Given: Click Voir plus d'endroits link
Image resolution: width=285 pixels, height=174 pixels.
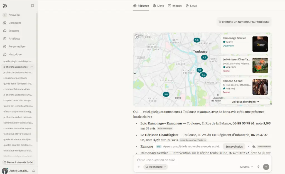Looking at the screenshot, I should pos(245,102).
